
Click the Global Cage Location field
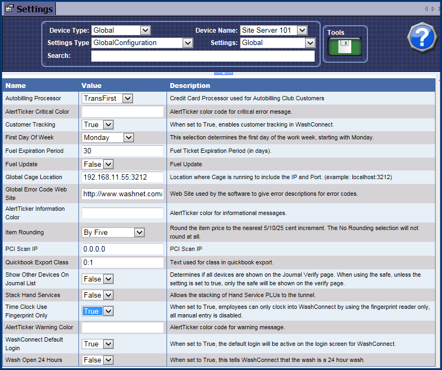tap(122, 177)
